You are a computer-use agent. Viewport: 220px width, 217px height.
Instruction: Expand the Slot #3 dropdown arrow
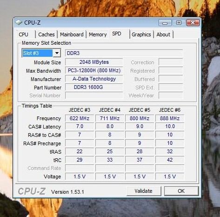tap(57, 53)
